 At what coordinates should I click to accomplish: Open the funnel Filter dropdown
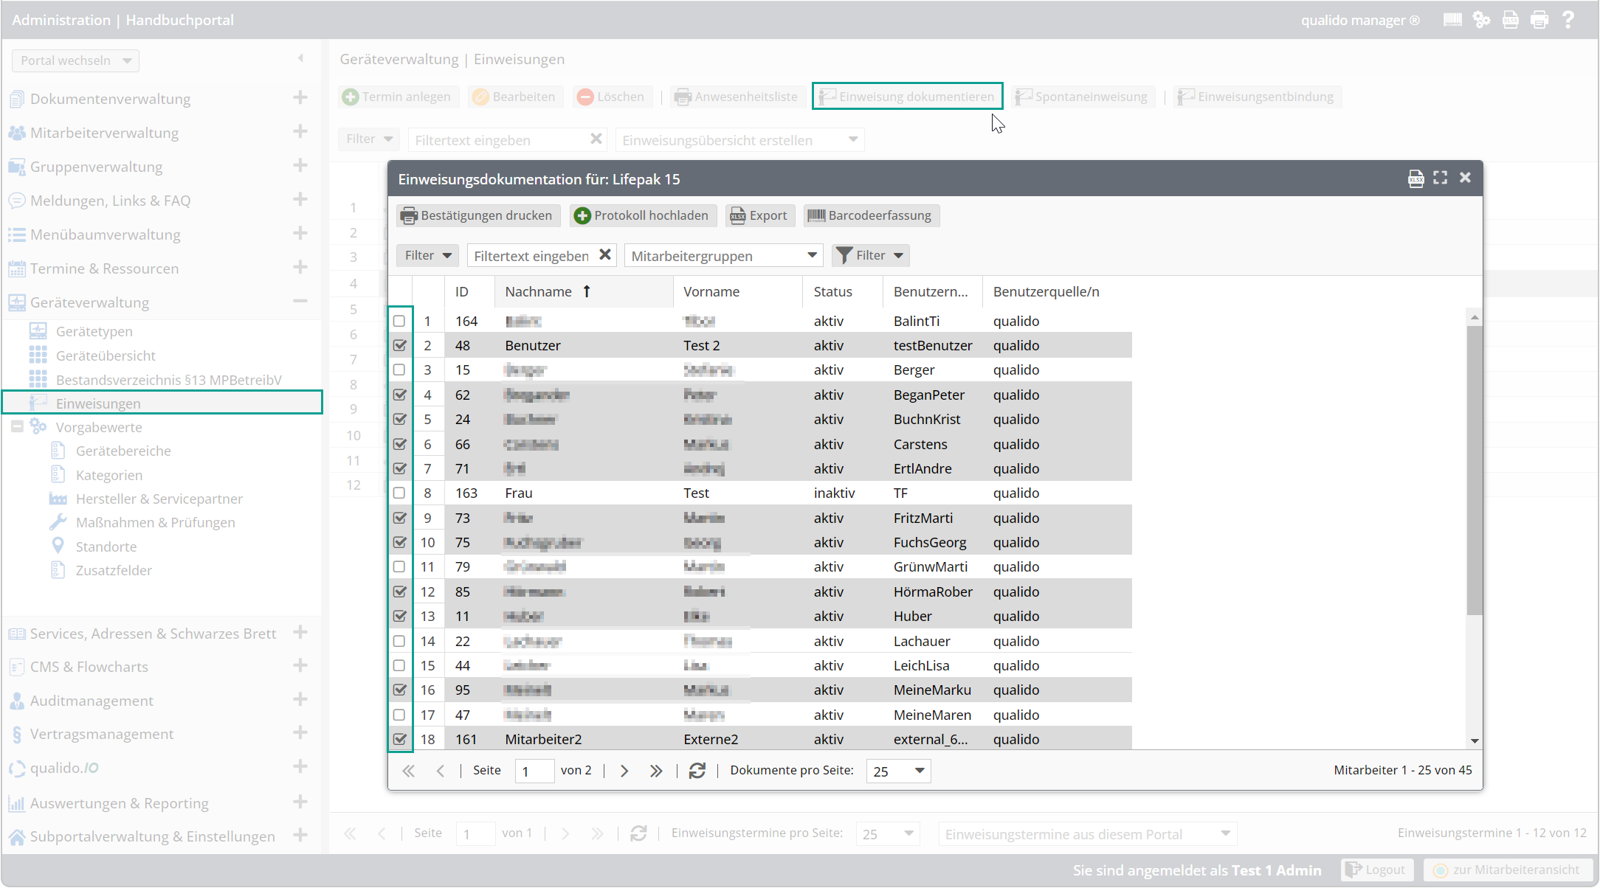(x=871, y=255)
